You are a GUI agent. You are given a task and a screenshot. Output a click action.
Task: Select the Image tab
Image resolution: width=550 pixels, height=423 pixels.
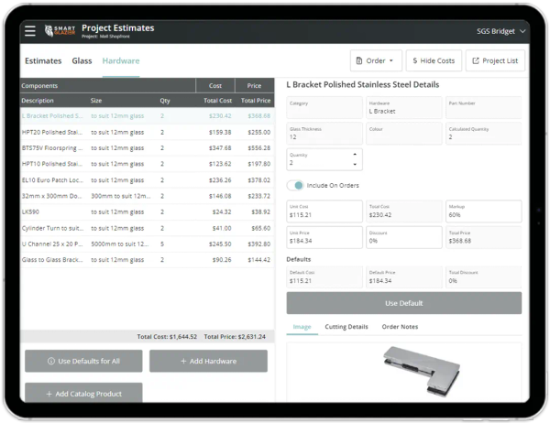click(x=302, y=327)
